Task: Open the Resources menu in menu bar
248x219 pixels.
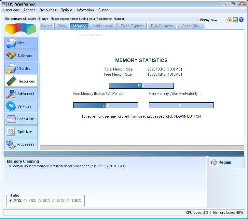Action: point(48,10)
